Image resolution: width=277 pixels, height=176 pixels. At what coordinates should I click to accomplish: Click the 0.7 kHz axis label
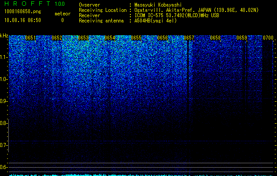coord(4,145)
